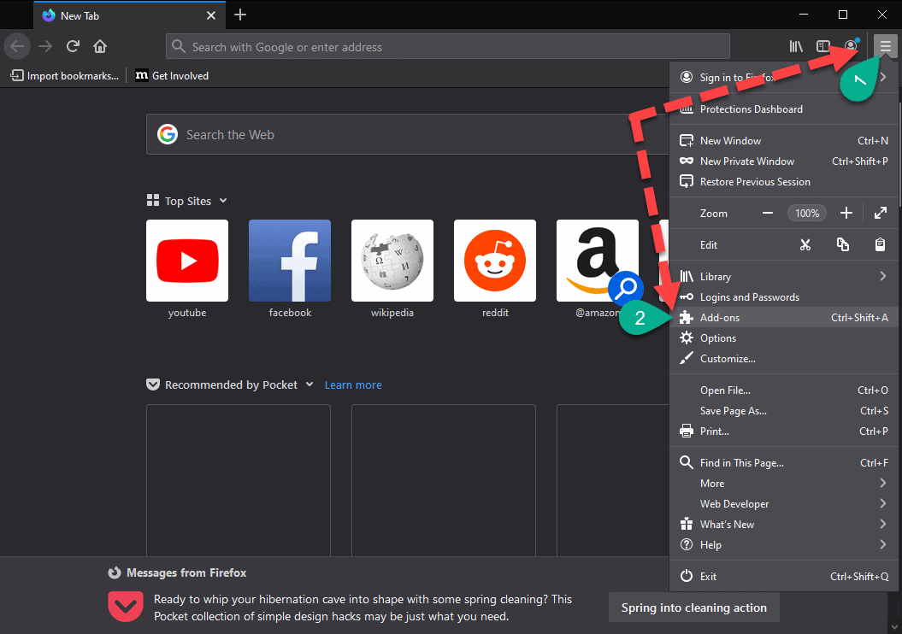Viewport: 902px width, 634px height.
Task: Select Open File... entry
Action: coord(783,390)
